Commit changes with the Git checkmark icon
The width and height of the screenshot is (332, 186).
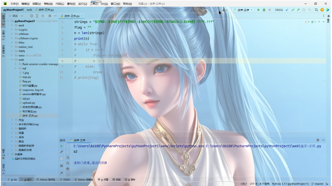click(293, 10)
